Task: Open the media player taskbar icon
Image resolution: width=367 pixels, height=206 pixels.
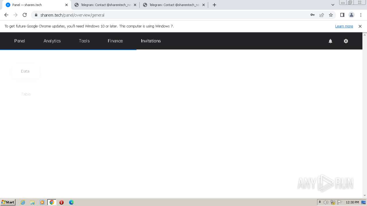Action: click(42, 202)
